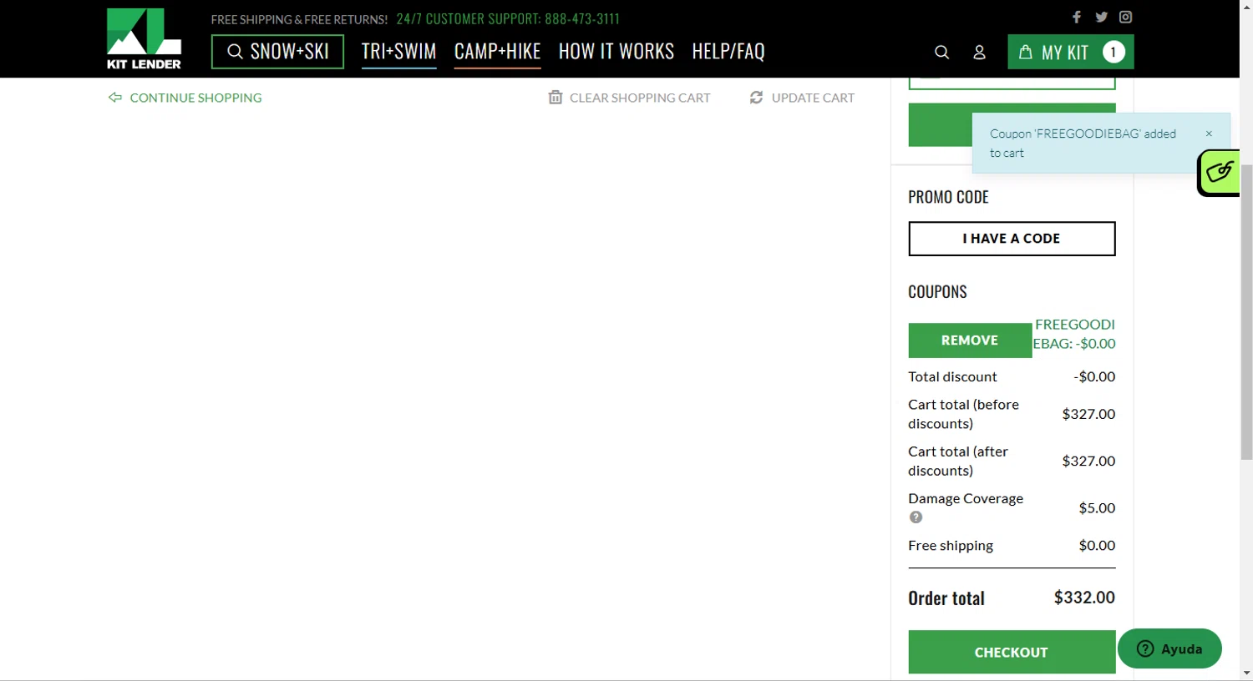Click the COUPONS heading
The width and height of the screenshot is (1253, 681).
click(x=937, y=292)
